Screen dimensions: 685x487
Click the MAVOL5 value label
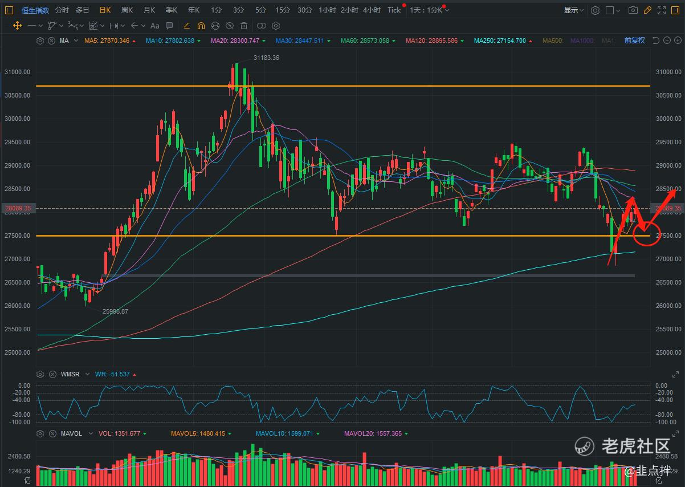tap(198, 434)
